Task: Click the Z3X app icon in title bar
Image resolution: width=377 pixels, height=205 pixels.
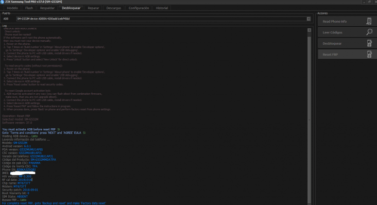Action: pyautogui.click(x=2, y=2)
